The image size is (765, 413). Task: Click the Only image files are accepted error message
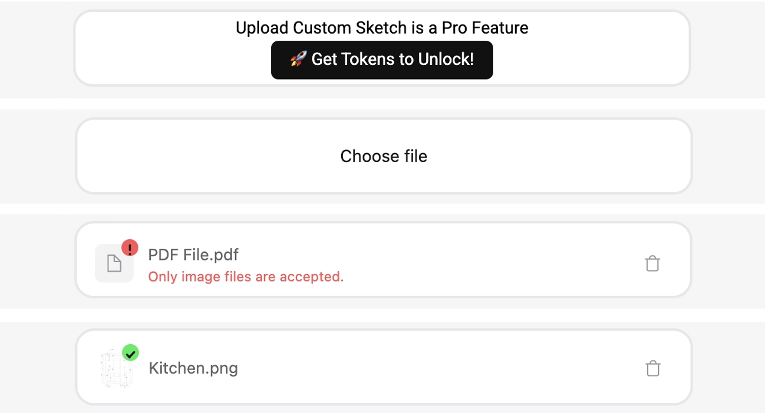pyautogui.click(x=245, y=277)
